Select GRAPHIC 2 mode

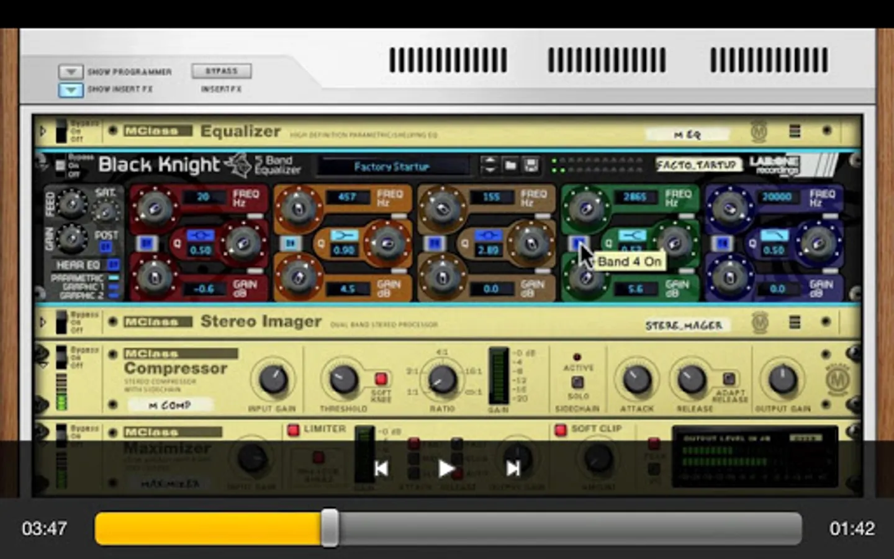(114, 296)
